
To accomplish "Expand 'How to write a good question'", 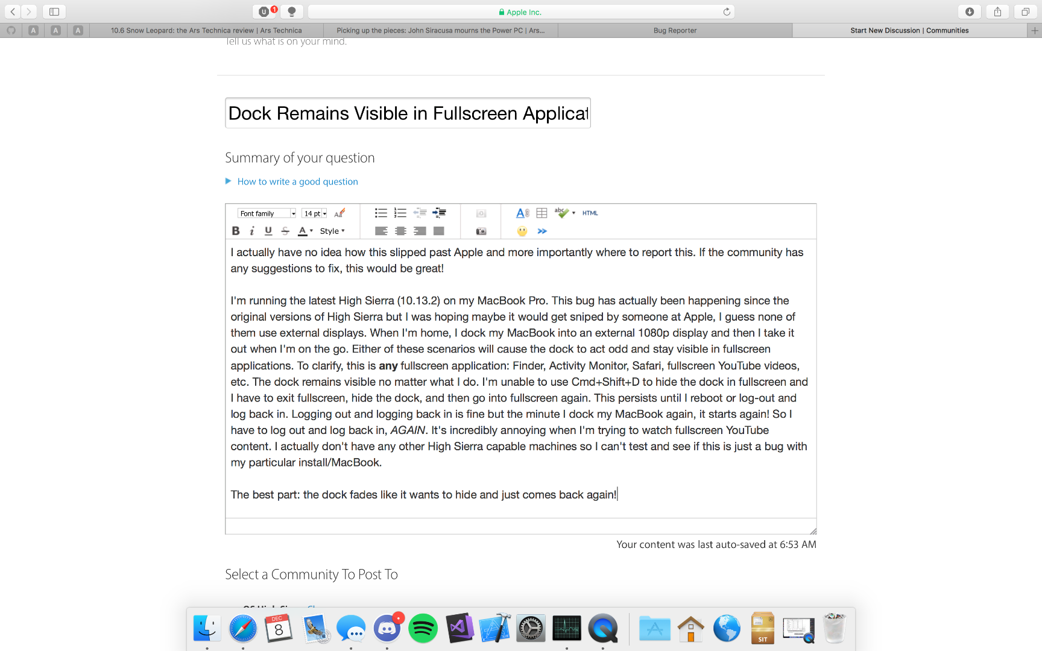I will (x=292, y=181).
